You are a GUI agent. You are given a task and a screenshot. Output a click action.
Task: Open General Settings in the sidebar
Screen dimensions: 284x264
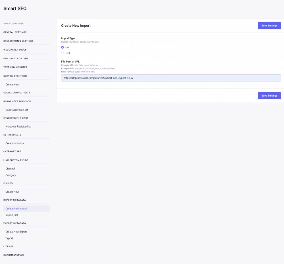(x=15, y=32)
